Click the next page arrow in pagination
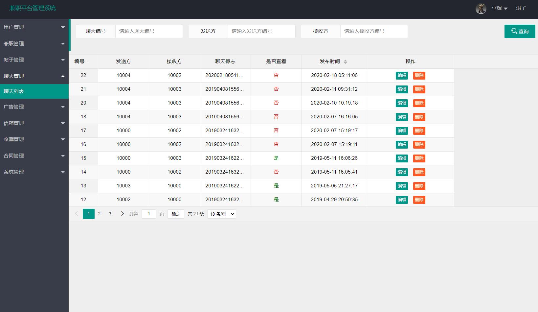 click(x=122, y=214)
